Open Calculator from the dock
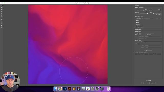This screenshot has width=164, height=92. click(93, 89)
